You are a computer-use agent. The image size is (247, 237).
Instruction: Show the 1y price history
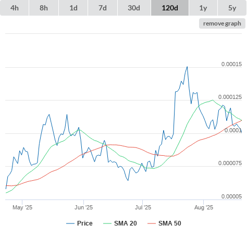[x=203, y=8]
